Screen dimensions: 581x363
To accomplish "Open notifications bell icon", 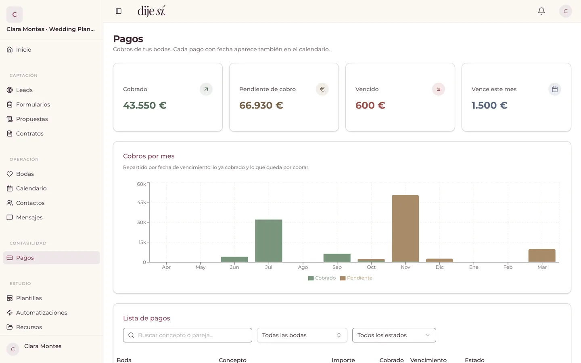I will (541, 11).
